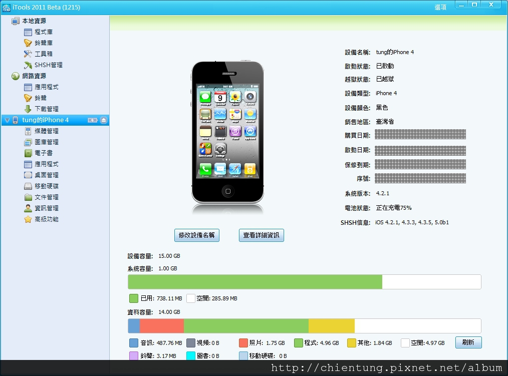Image resolution: width=508 pixels, height=376 pixels.
Task: Click the 臺灣省 sales region value
Action: [x=385, y=122]
